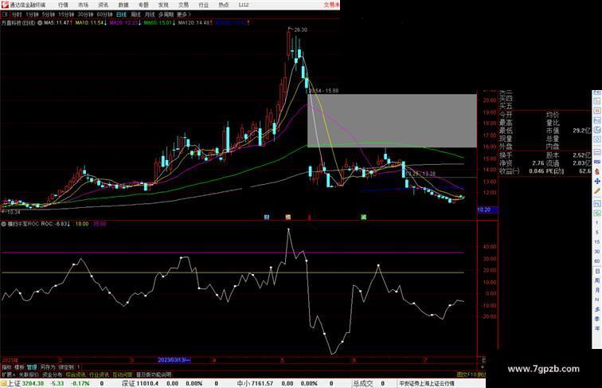The width and height of the screenshot is (602, 388).
Task: Select the 30 minute shortcut in sidebar
Action: [x=597, y=252]
